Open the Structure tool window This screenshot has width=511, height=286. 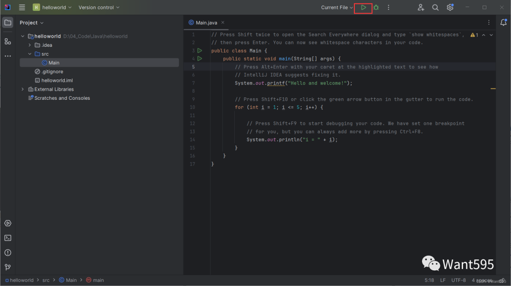(x=8, y=42)
